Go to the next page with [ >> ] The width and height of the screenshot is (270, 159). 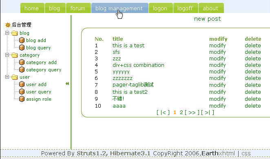click(192, 113)
